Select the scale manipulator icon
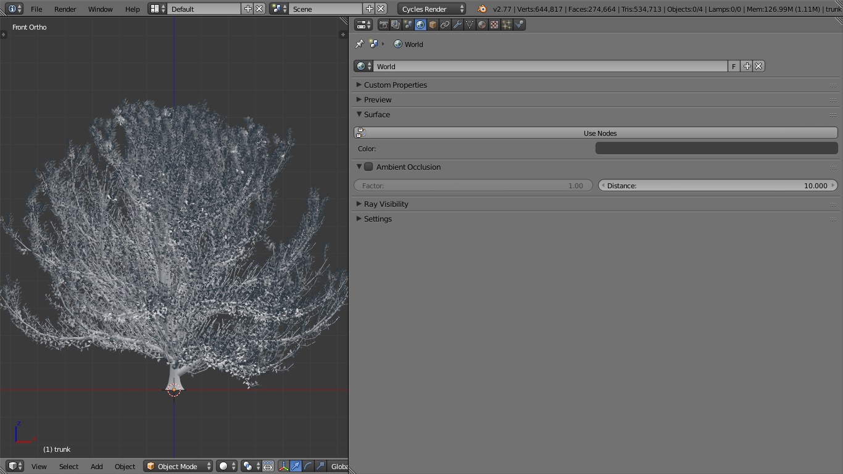The image size is (843, 474). (321, 466)
